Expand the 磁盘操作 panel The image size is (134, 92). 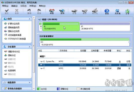pyautogui.click(x=30, y=82)
